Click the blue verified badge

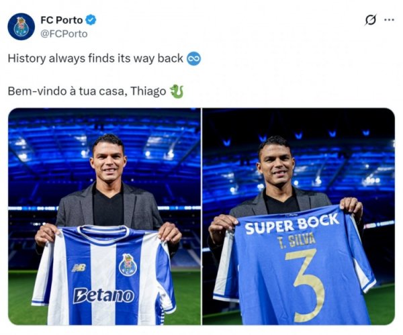pyautogui.click(x=92, y=20)
